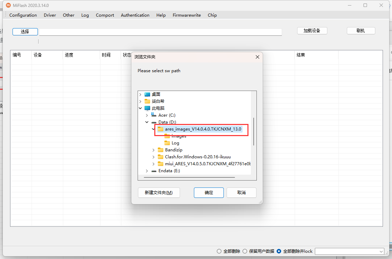Collapse the 此电脑 tree node
The height and width of the screenshot is (259, 392).
[x=140, y=108]
